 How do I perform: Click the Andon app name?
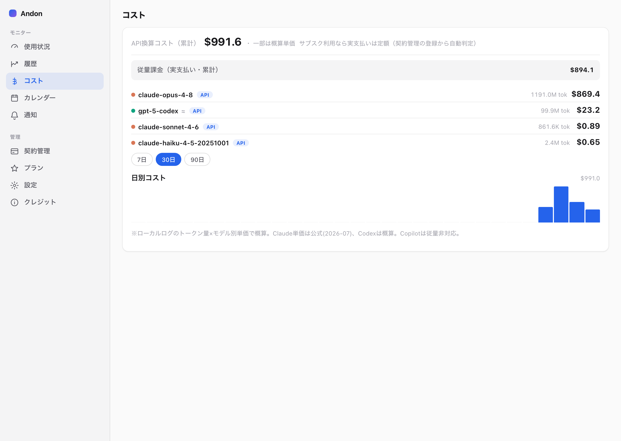[x=32, y=14]
